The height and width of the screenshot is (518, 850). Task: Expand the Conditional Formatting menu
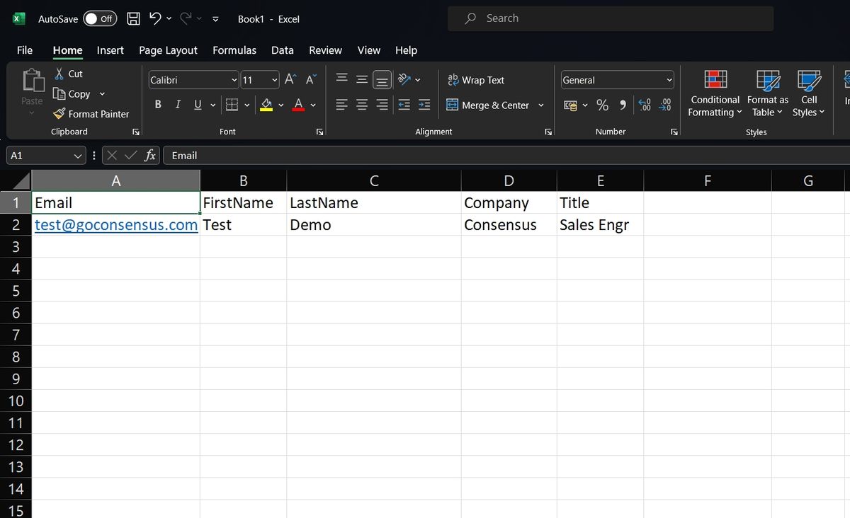(715, 93)
